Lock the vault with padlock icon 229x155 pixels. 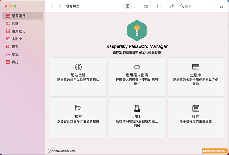click(222, 6)
